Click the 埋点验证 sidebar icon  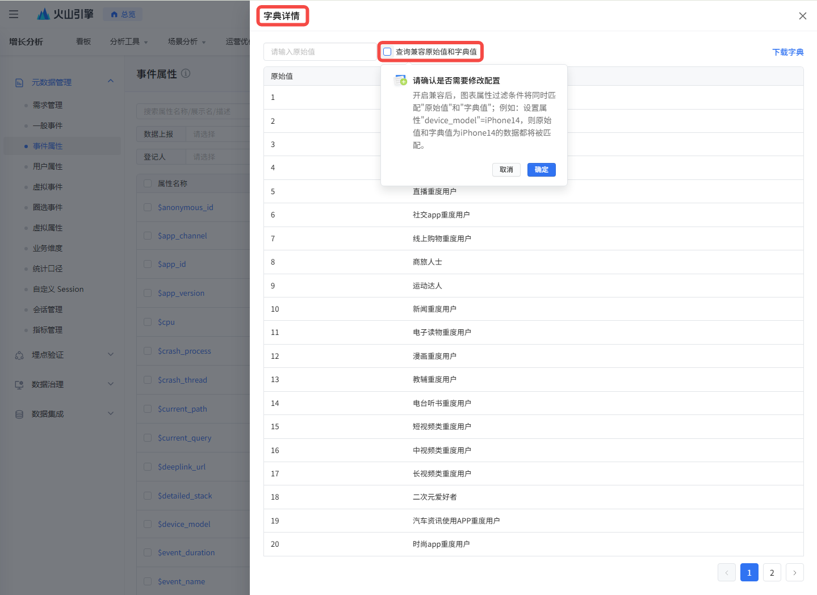pyautogui.click(x=19, y=355)
